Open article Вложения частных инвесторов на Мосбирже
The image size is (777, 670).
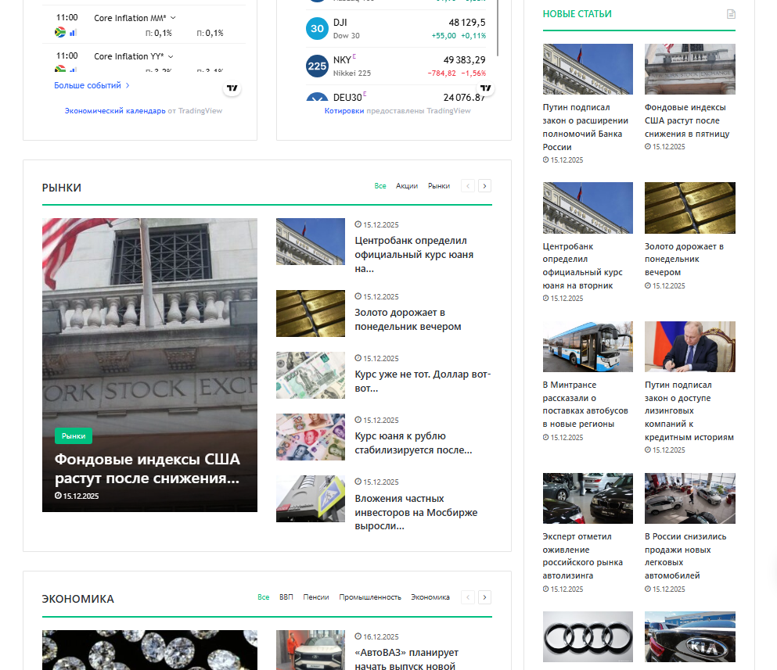pyautogui.click(x=415, y=512)
